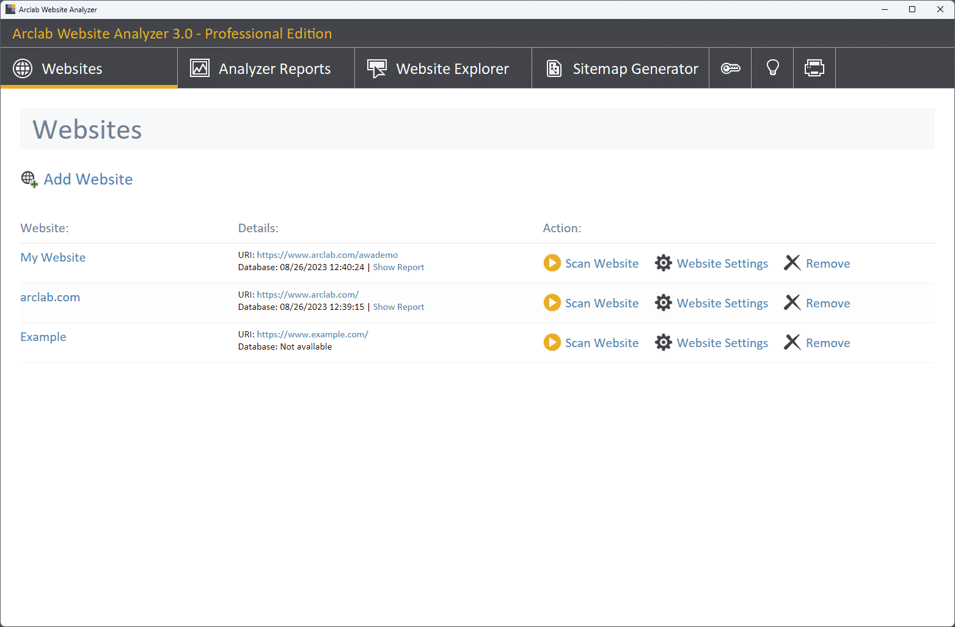Click the printer icon in toolbar

(814, 68)
